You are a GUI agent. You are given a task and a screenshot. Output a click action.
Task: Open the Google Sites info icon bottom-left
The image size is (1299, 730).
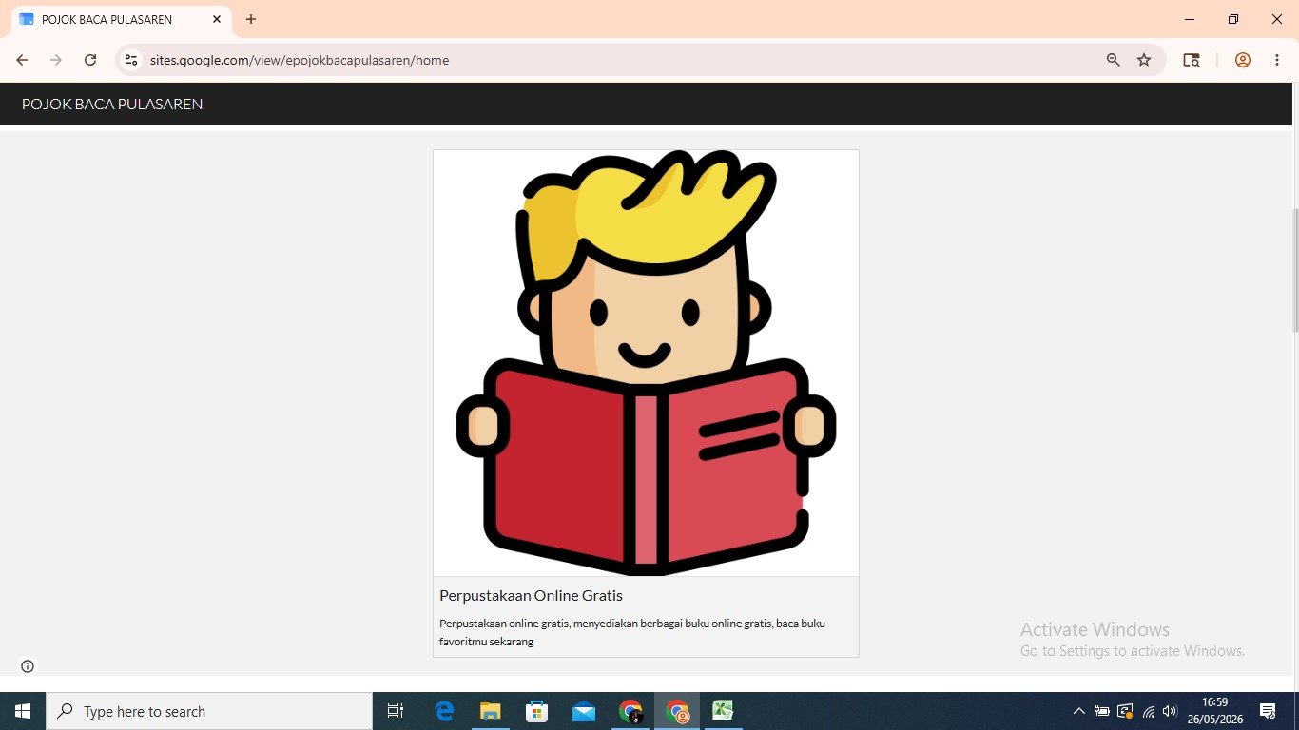pyautogui.click(x=28, y=666)
